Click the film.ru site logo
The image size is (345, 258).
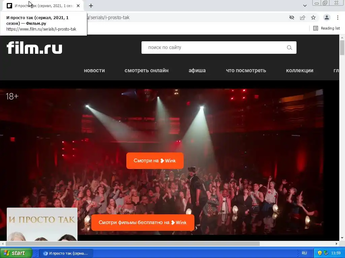point(34,48)
